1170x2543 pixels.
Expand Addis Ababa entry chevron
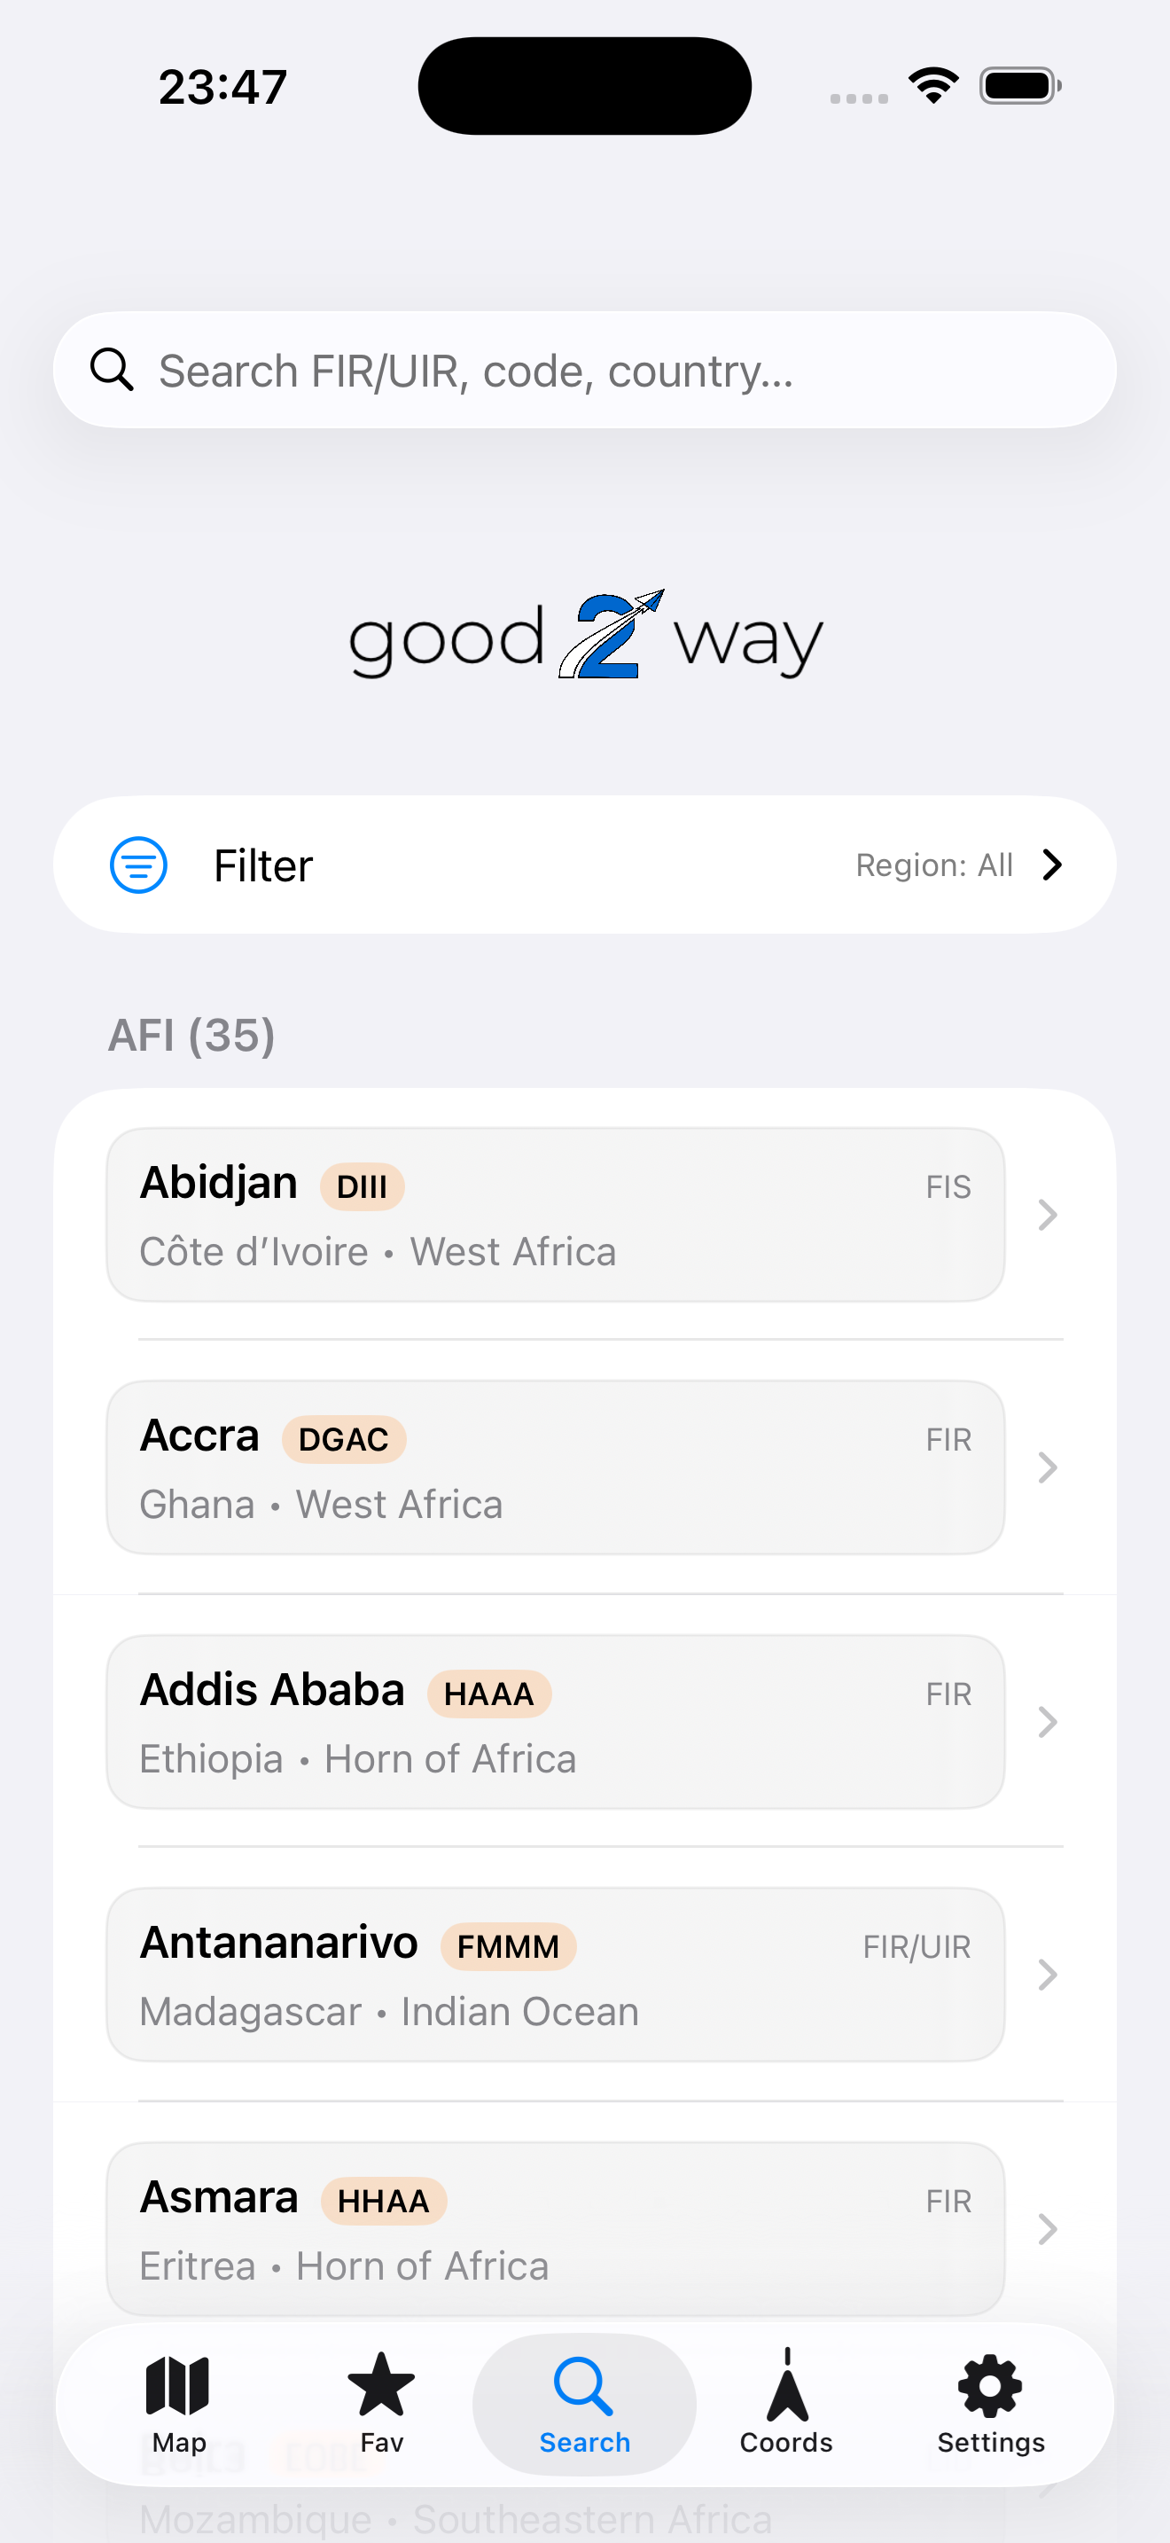(1048, 1722)
